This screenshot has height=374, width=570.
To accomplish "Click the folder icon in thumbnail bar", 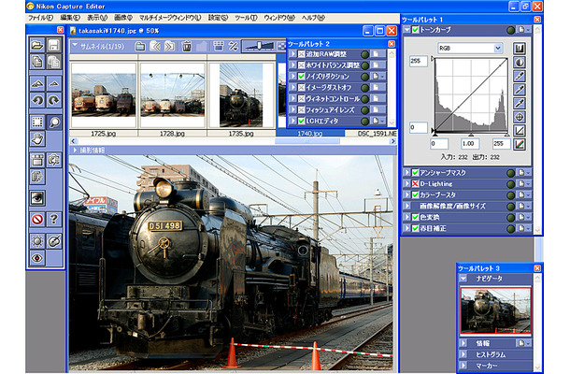I will click(140, 46).
